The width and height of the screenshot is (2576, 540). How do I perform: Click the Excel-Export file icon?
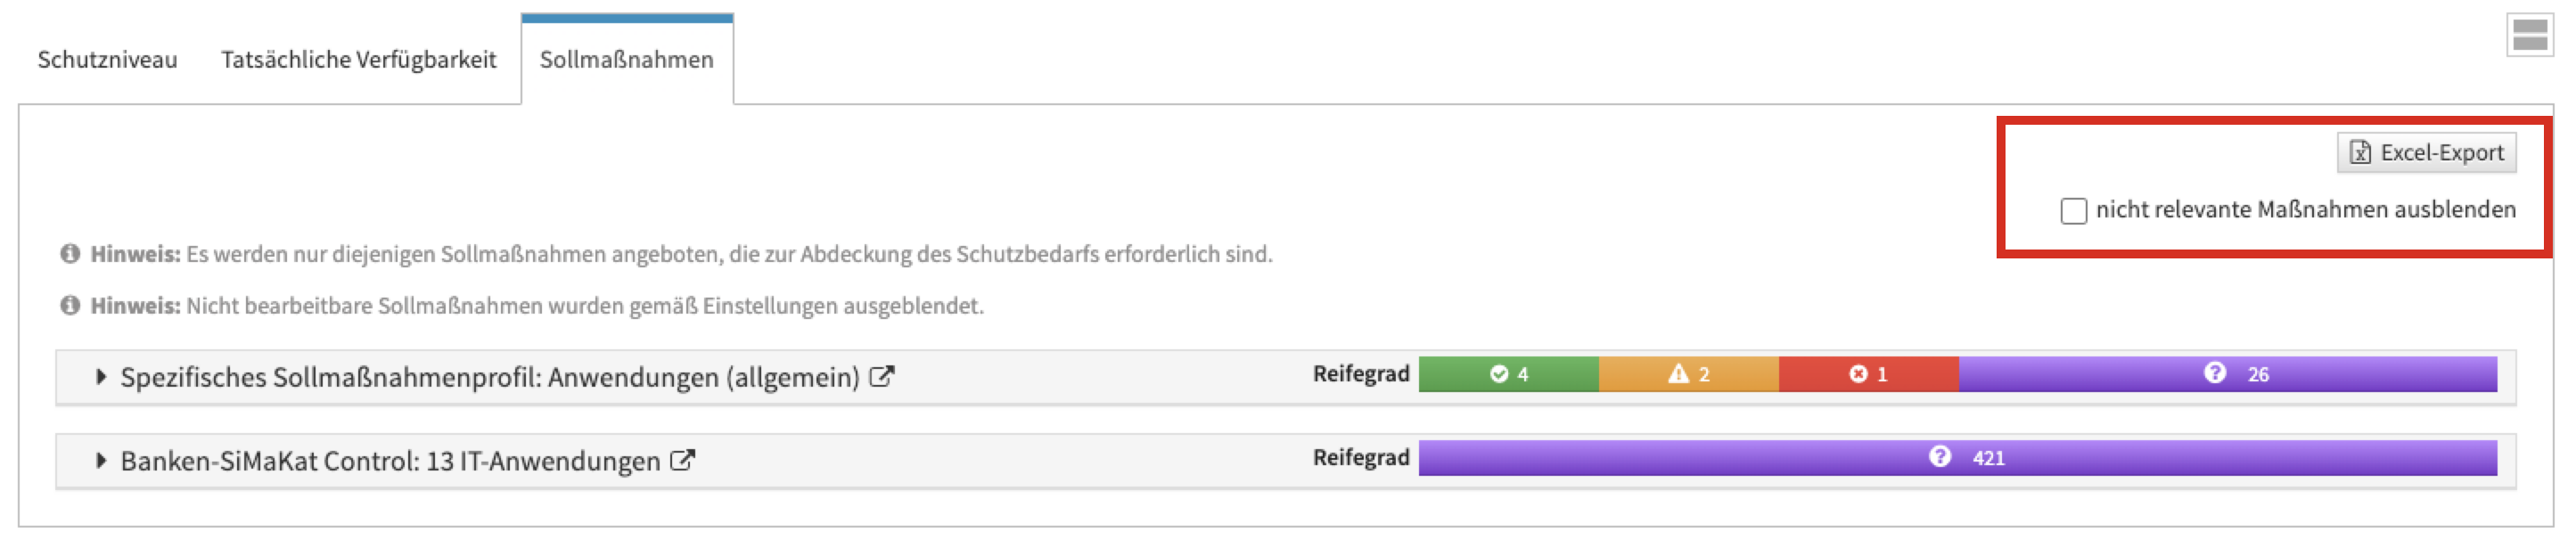[2360, 152]
